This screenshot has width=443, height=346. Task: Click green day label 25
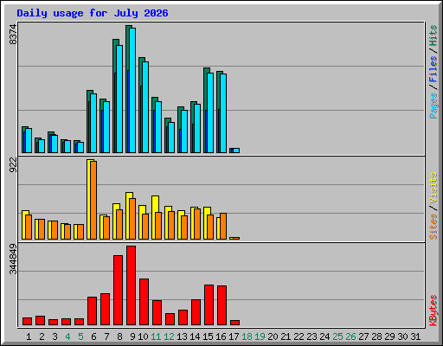pyautogui.click(x=337, y=336)
